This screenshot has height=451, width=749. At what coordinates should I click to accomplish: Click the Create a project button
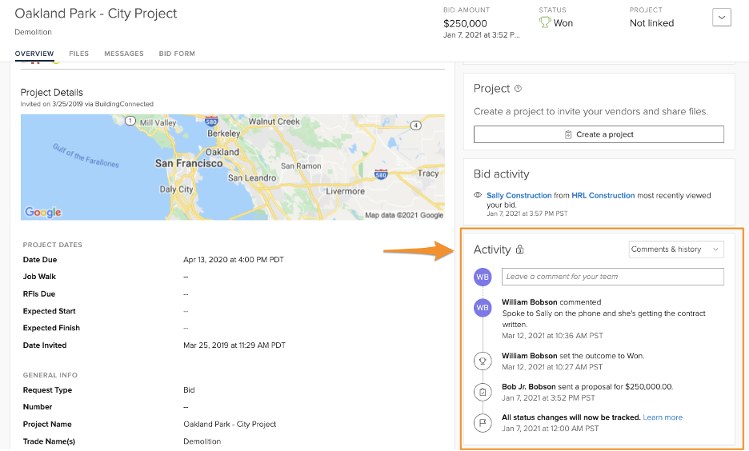(x=599, y=134)
